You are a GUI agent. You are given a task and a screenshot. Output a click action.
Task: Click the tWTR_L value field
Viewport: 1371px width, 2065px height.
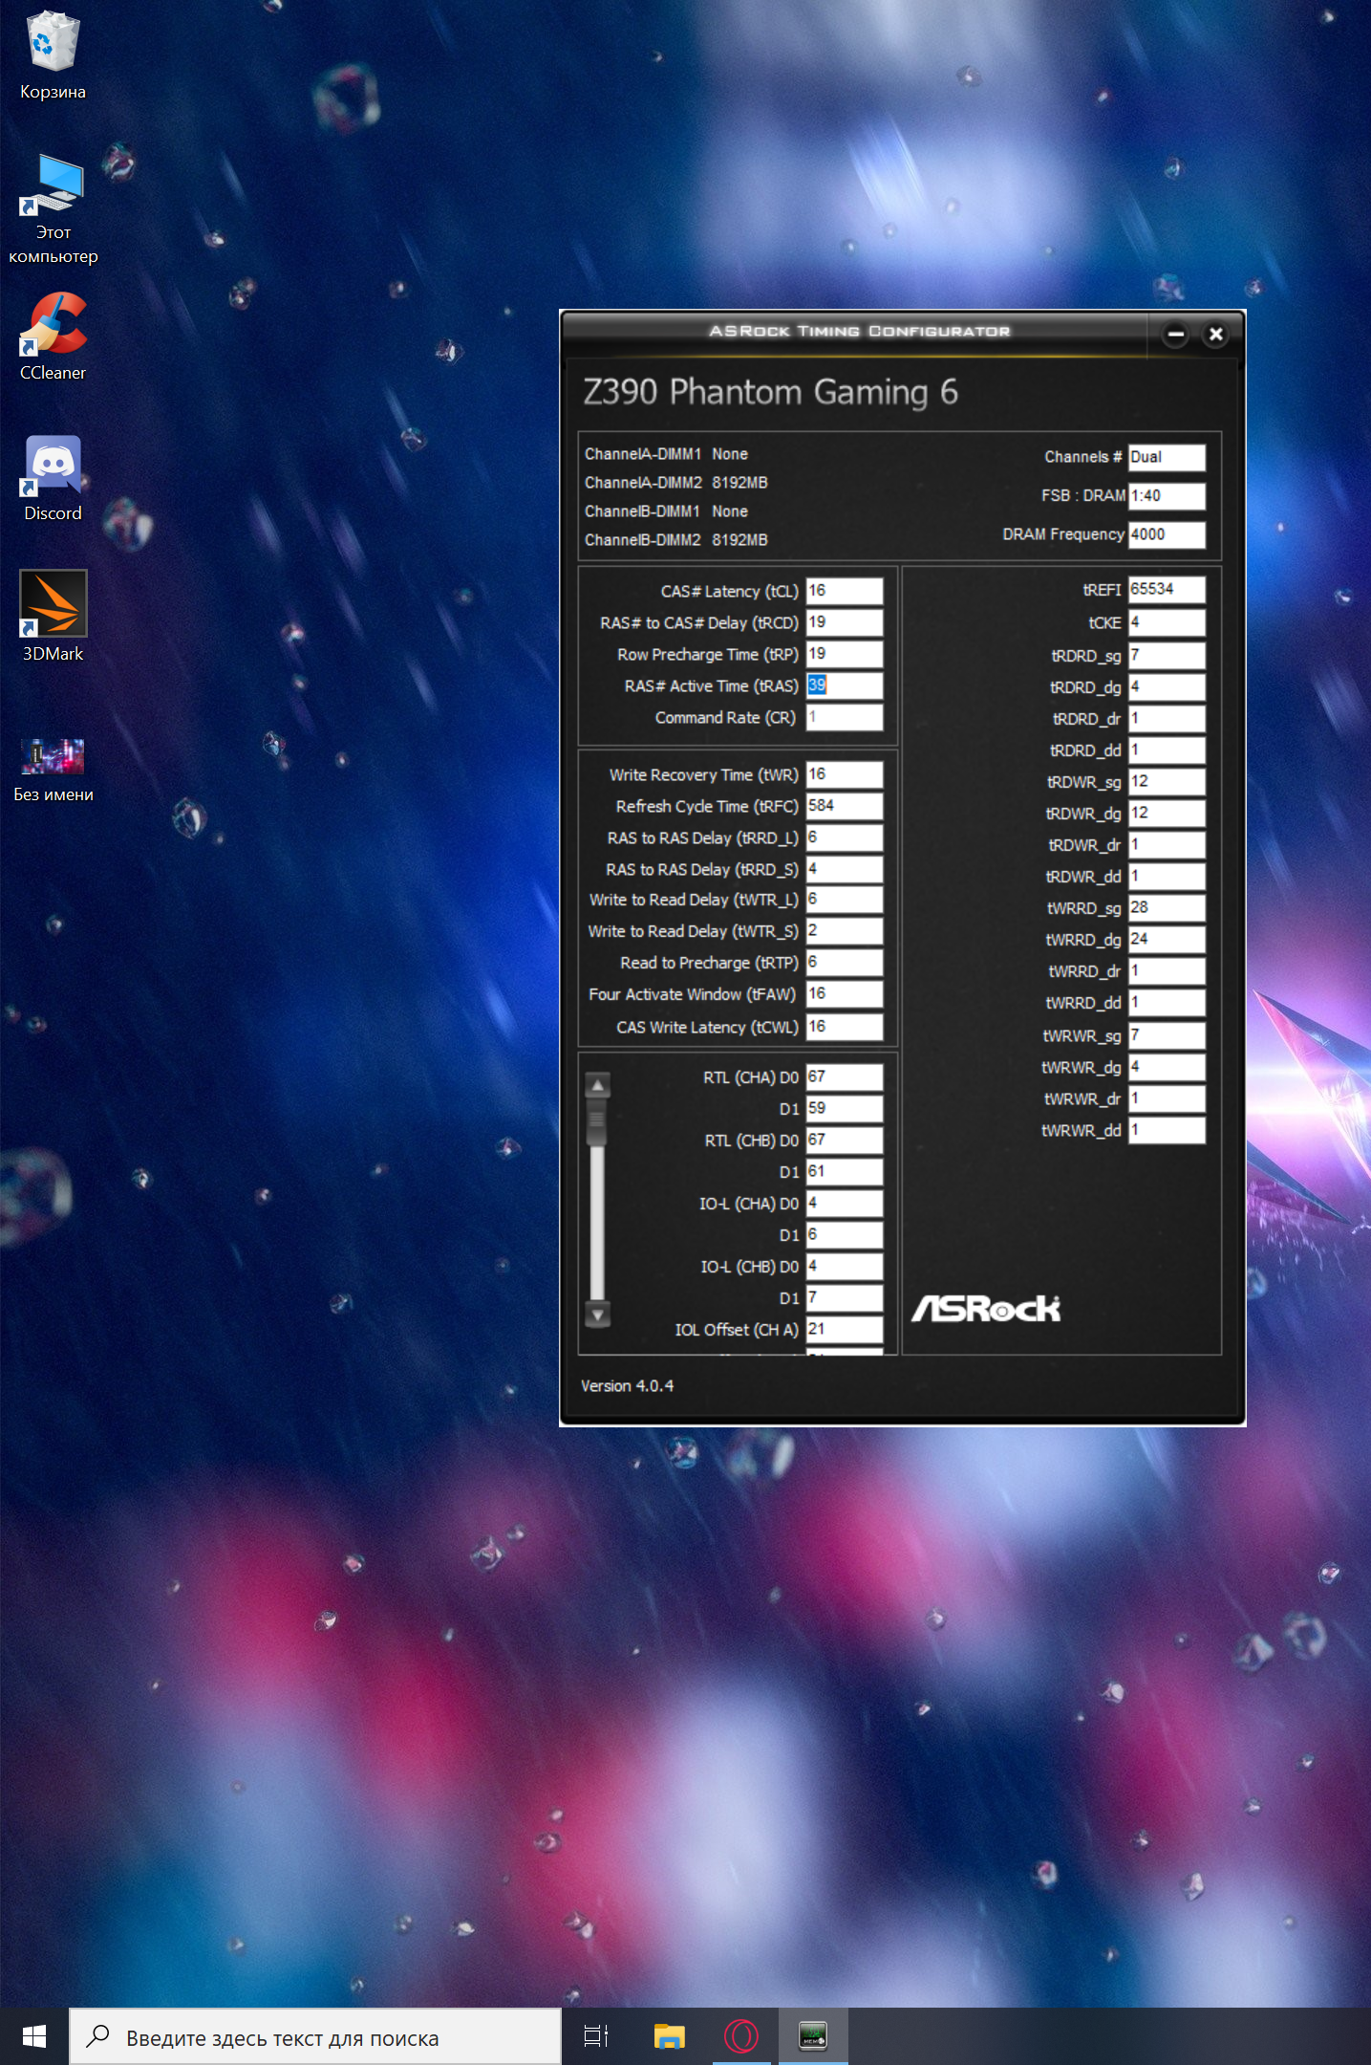coord(844,900)
